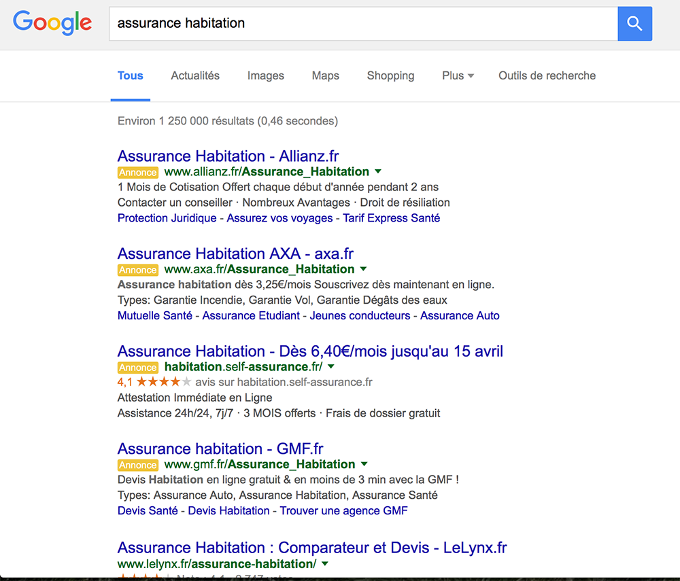The image size is (680, 581).
Task: Go to the Shopping tab
Action: click(390, 76)
